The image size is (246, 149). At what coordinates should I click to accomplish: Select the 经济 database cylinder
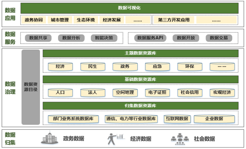pyautogui.click(x=60, y=67)
